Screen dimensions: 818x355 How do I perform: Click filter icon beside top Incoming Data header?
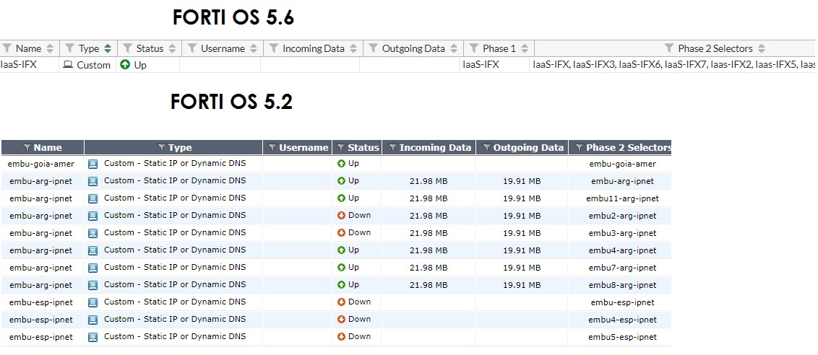[x=274, y=48]
